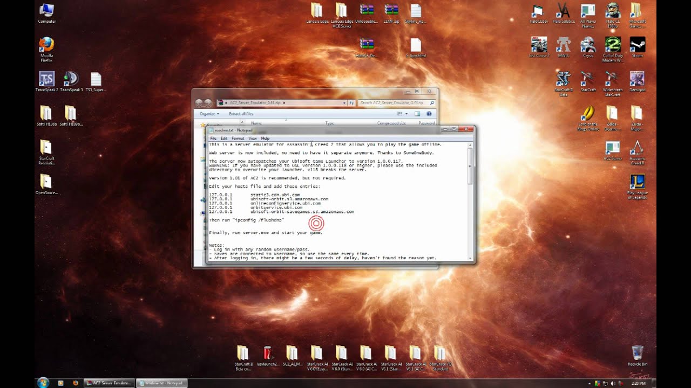Click the Notepad scroll down arrow
This screenshot has width=691, height=388.
click(471, 258)
